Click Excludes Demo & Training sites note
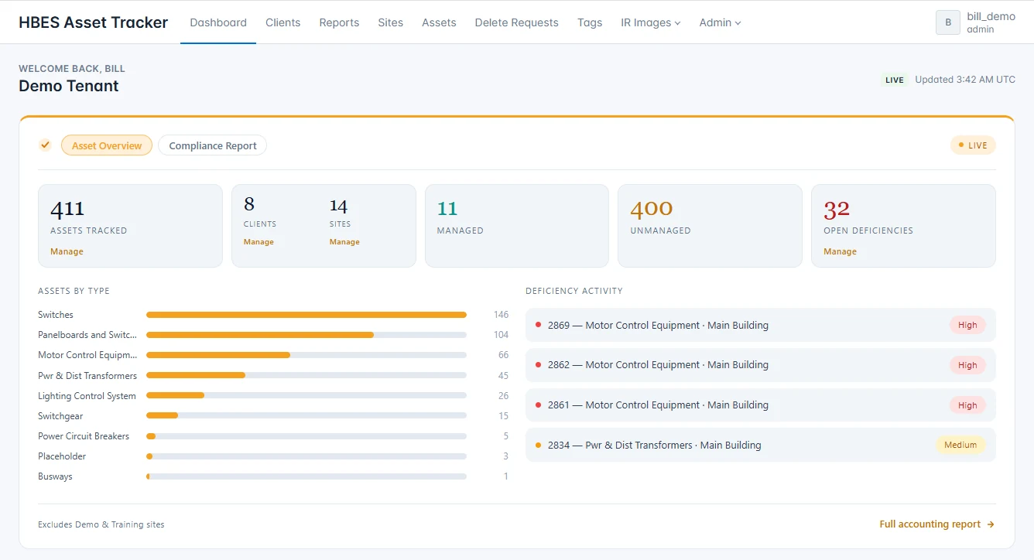The width and height of the screenshot is (1034, 560). click(101, 524)
